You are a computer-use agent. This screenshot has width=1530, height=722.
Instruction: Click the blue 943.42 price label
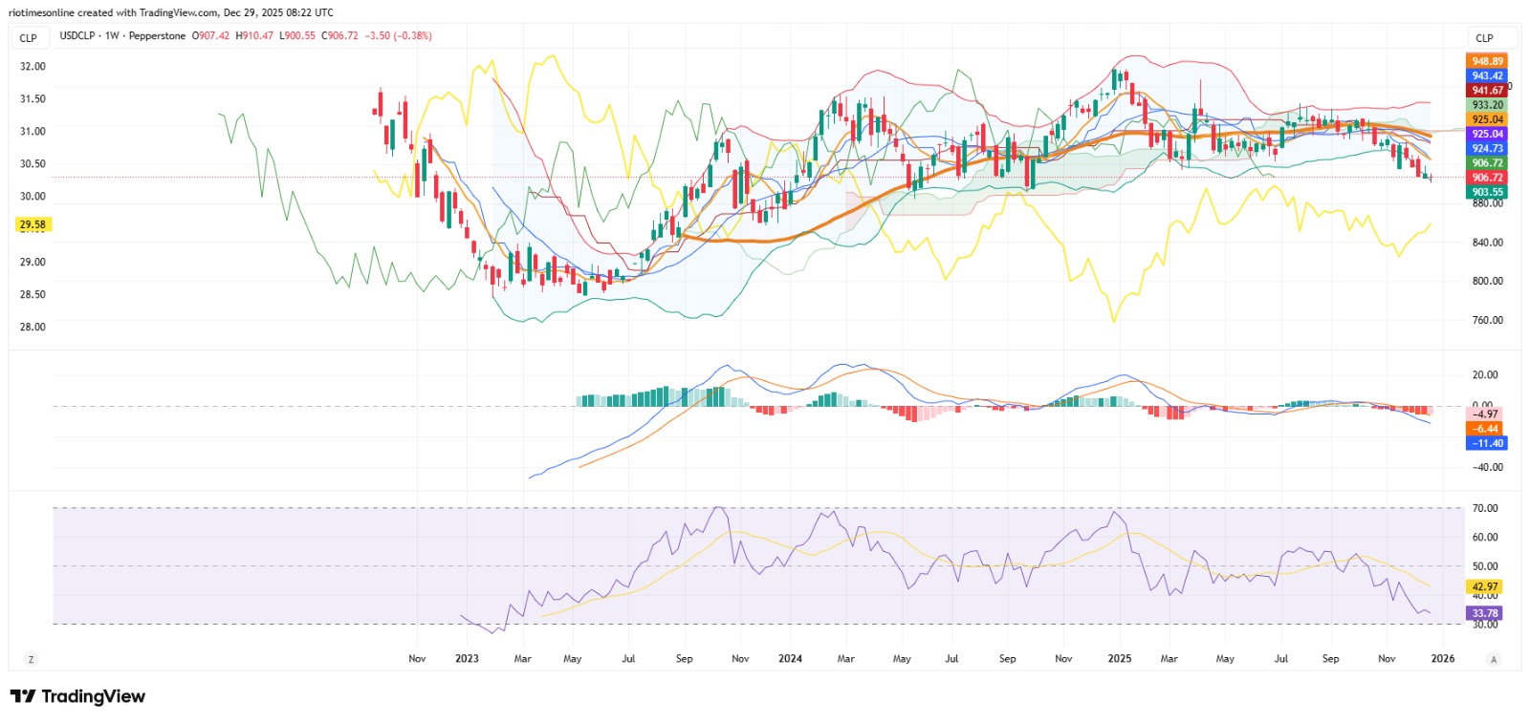(1487, 75)
